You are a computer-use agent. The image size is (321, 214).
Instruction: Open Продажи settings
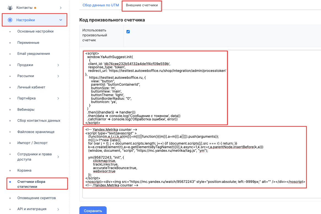(25, 65)
